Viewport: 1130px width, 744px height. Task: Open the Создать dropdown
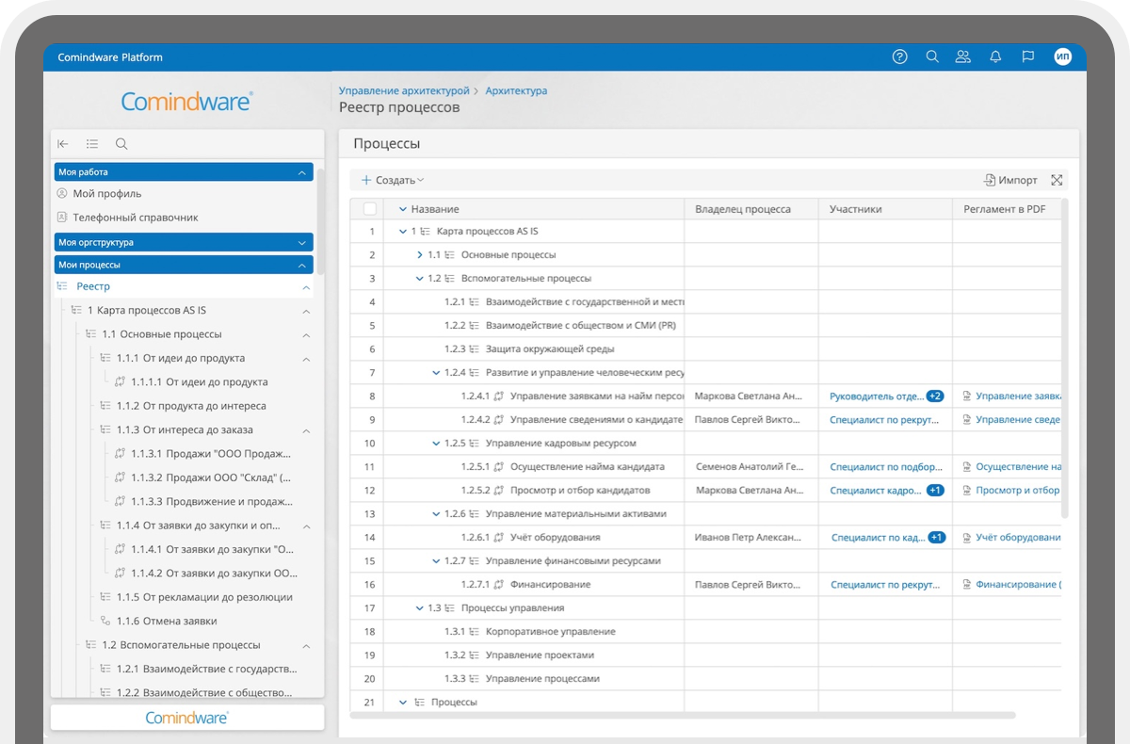pos(394,180)
